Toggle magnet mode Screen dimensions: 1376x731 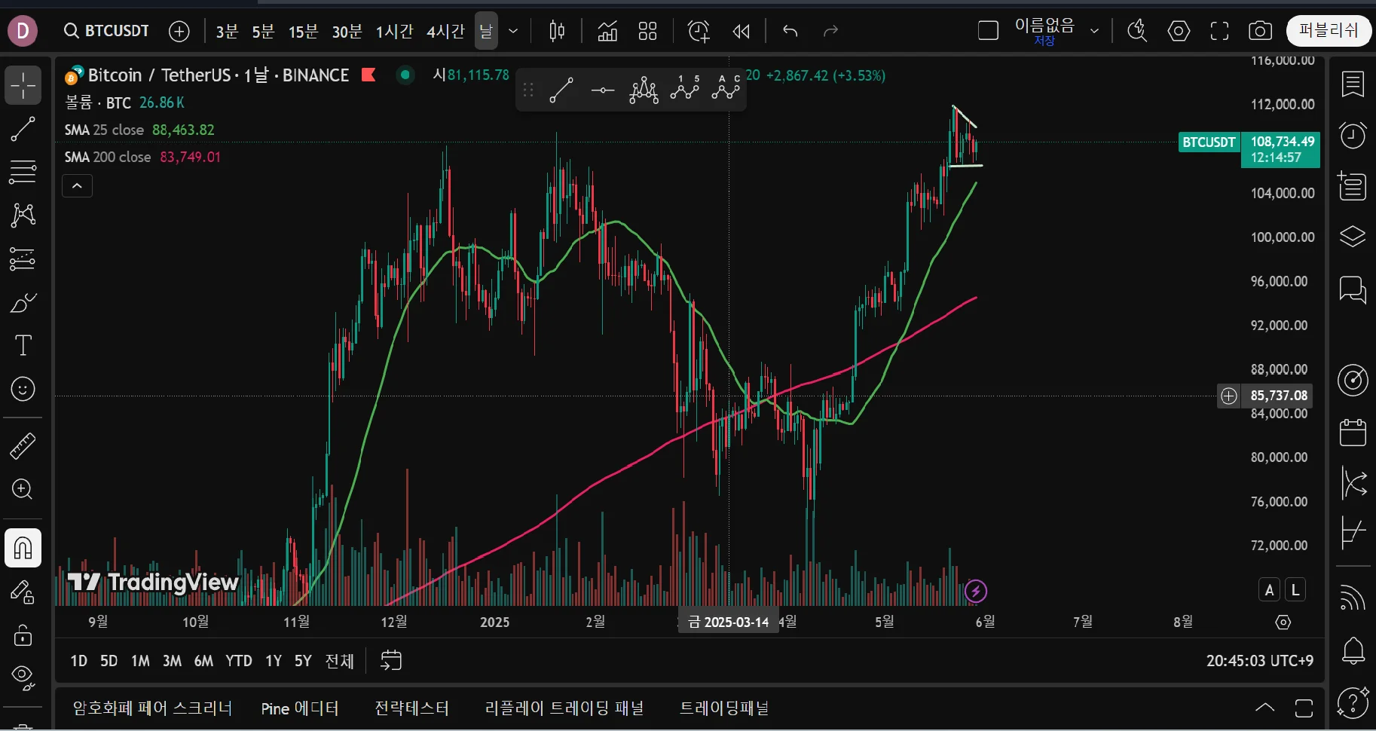[23, 547]
